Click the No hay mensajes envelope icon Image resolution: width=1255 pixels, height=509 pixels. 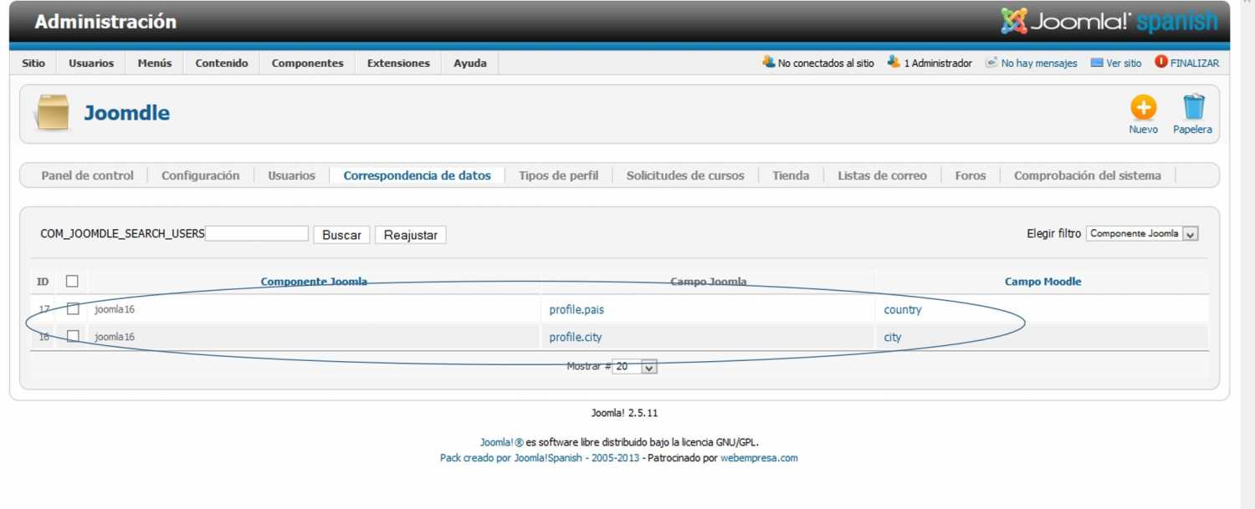pos(991,63)
